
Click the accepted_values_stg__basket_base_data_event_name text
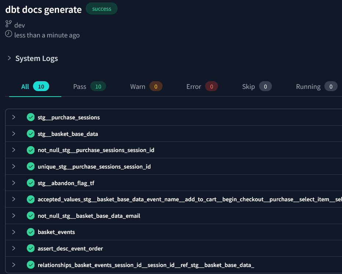click(x=190, y=199)
